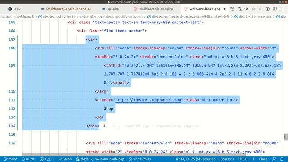Click the first greyed-out change arrow icon

(x=253, y=9)
